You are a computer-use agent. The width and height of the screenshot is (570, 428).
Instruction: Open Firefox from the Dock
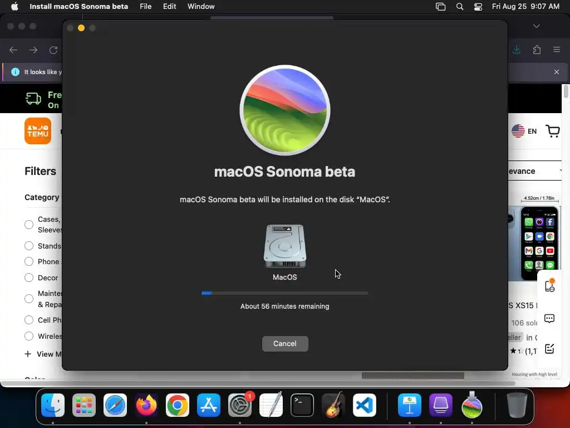(146, 405)
